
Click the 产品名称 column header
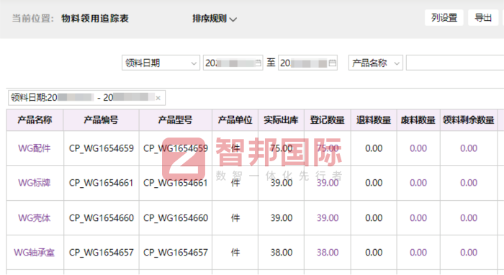coord(35,120)
